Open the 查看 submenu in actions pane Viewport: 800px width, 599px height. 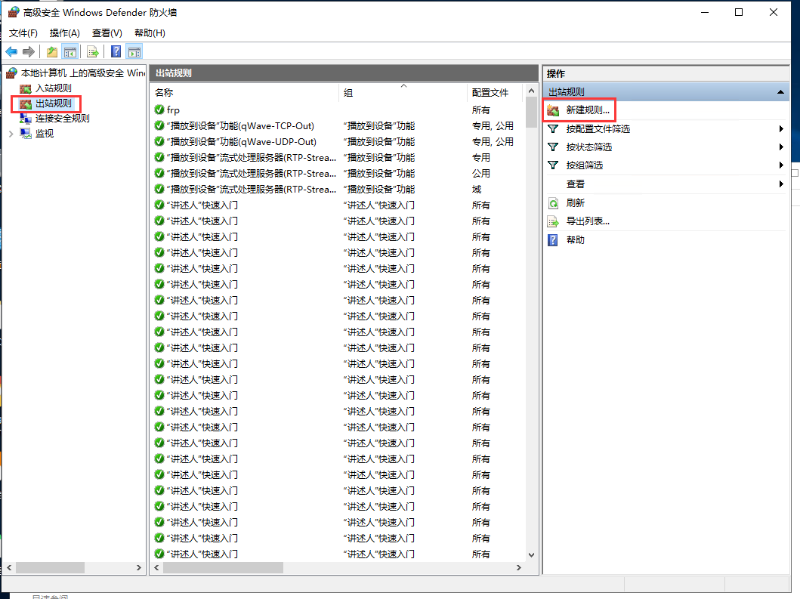tap(666, 184)
